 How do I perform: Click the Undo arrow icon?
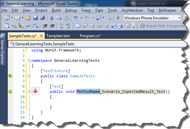[x=76, y=18]
